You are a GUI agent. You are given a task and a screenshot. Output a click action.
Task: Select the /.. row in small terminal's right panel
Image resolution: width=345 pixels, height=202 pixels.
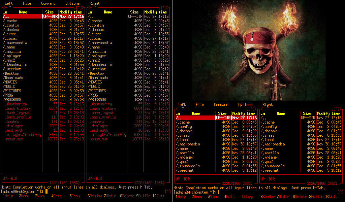pos(301,118)
